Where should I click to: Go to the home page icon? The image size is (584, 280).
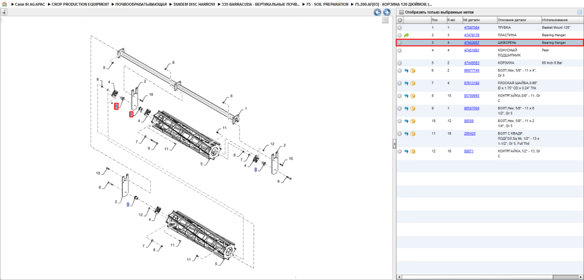[x=4, y=4]
